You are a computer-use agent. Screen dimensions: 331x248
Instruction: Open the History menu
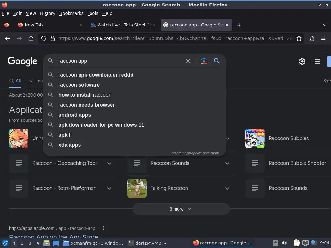point(48,13)
